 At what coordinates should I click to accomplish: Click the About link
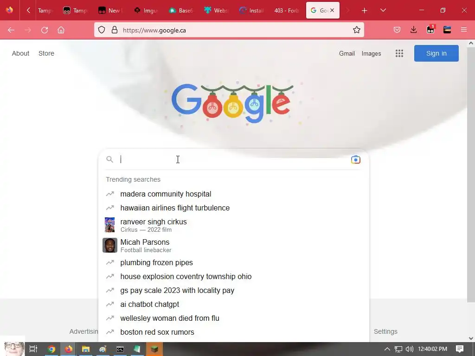click(20, 53)
